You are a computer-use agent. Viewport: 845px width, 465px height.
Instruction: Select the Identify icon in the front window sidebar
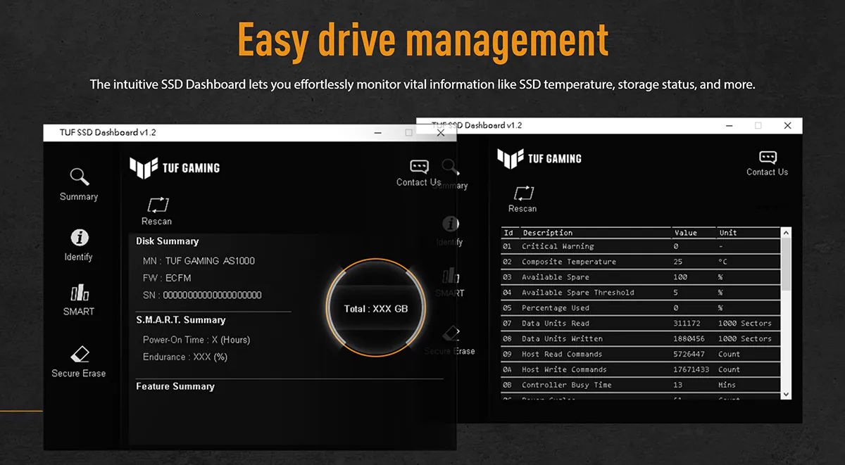coord(79,238)
